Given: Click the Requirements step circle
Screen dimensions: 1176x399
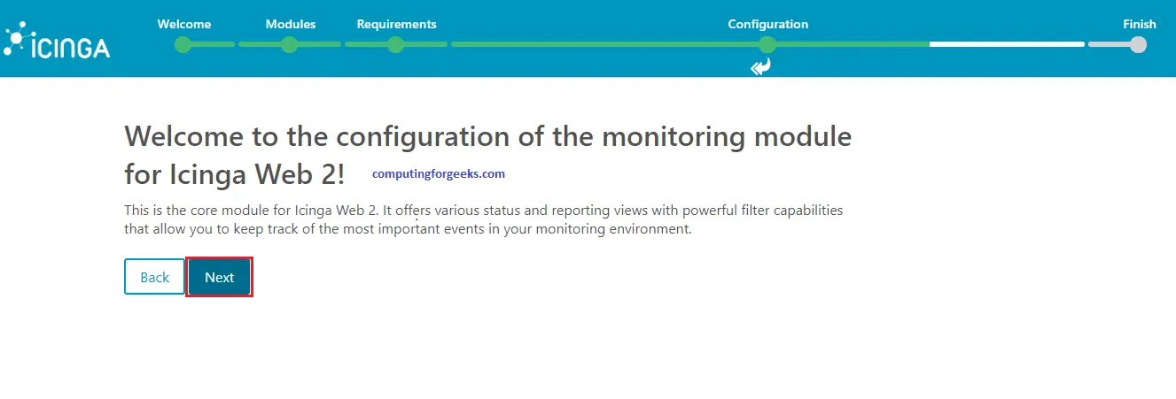Looking at the screenshot, I should (396, 44).
